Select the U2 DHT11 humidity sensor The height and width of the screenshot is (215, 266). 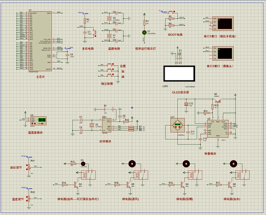click(x=39, y=121)
